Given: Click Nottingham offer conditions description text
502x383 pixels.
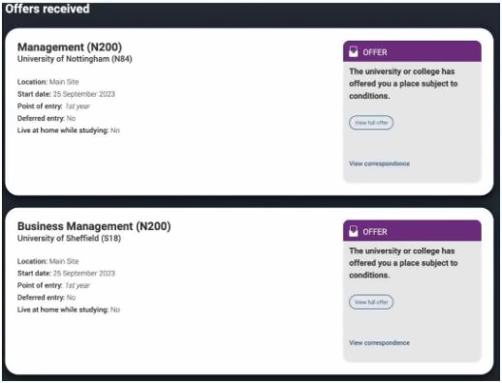Looking at the screenshot, I should (403, 83).
